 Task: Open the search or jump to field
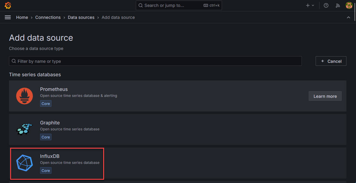click(x=168, y=5)
